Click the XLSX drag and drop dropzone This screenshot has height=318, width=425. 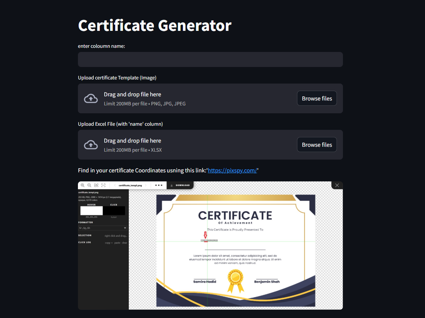tap(210, 145)
